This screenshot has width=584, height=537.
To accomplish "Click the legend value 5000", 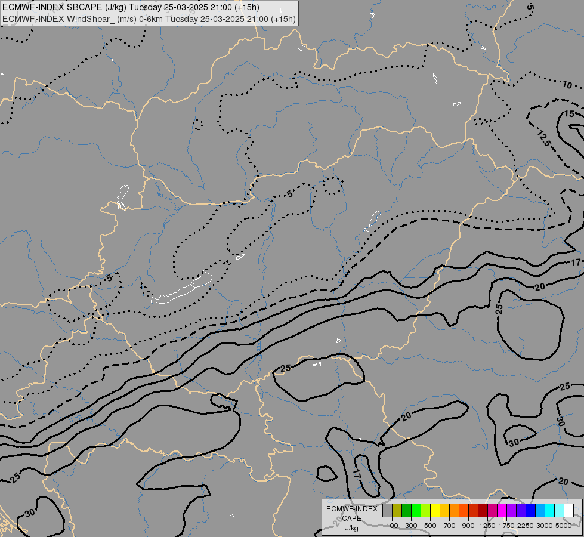I will point(564,526).
